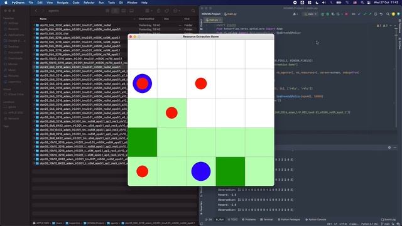402x226 pixels.
Task: Switch Finder to column view
Action: (124, 11)
